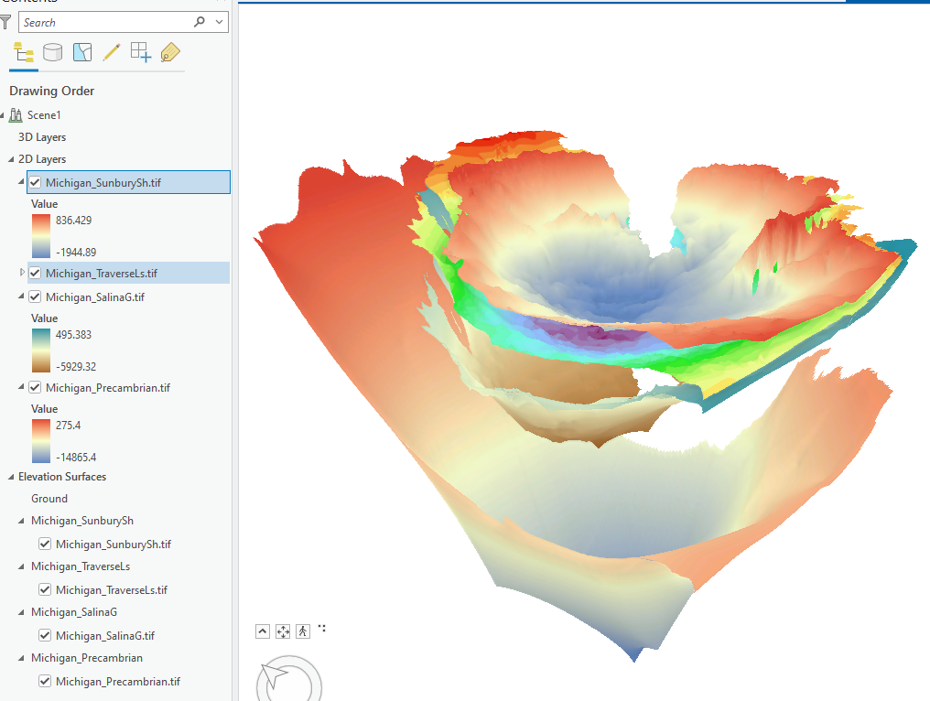Screen dimensions: 930x701
Task: Uncheck Michigan_TraverseLs.tif layer visibility
Action: tap(35, 273)
